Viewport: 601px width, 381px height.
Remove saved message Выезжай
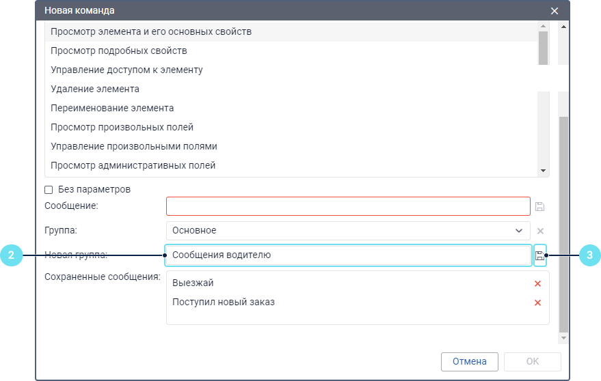(537, 283)
